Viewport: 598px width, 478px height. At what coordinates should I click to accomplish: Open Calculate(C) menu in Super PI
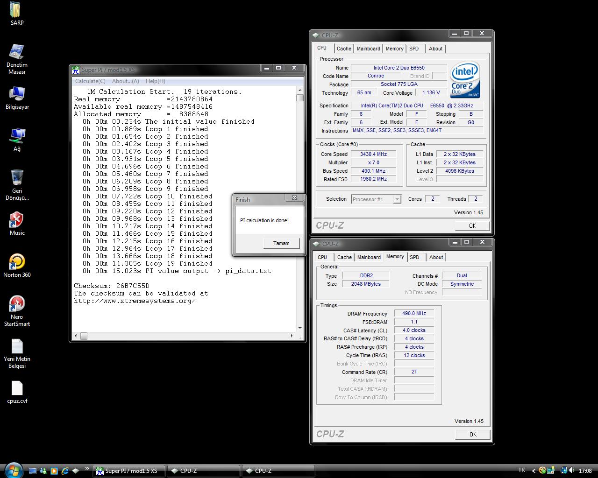point(90,81)
